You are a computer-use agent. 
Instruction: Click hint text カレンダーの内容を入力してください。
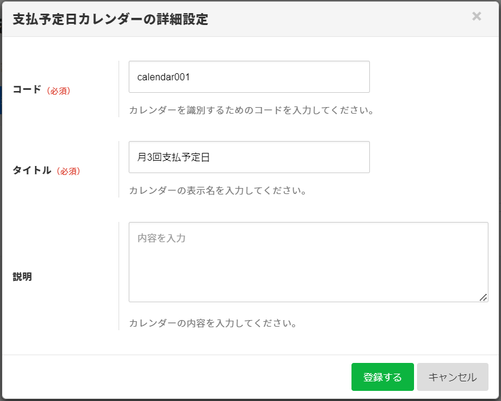[x=213, y=323]
